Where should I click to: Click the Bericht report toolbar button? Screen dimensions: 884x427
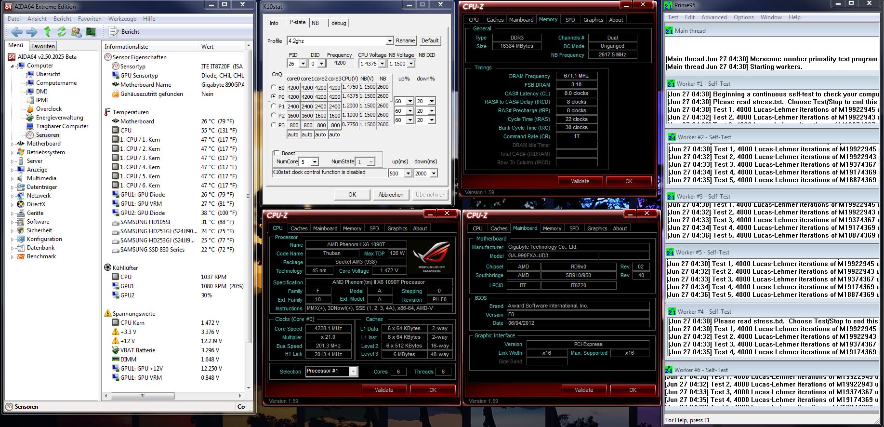click(124, 32)
